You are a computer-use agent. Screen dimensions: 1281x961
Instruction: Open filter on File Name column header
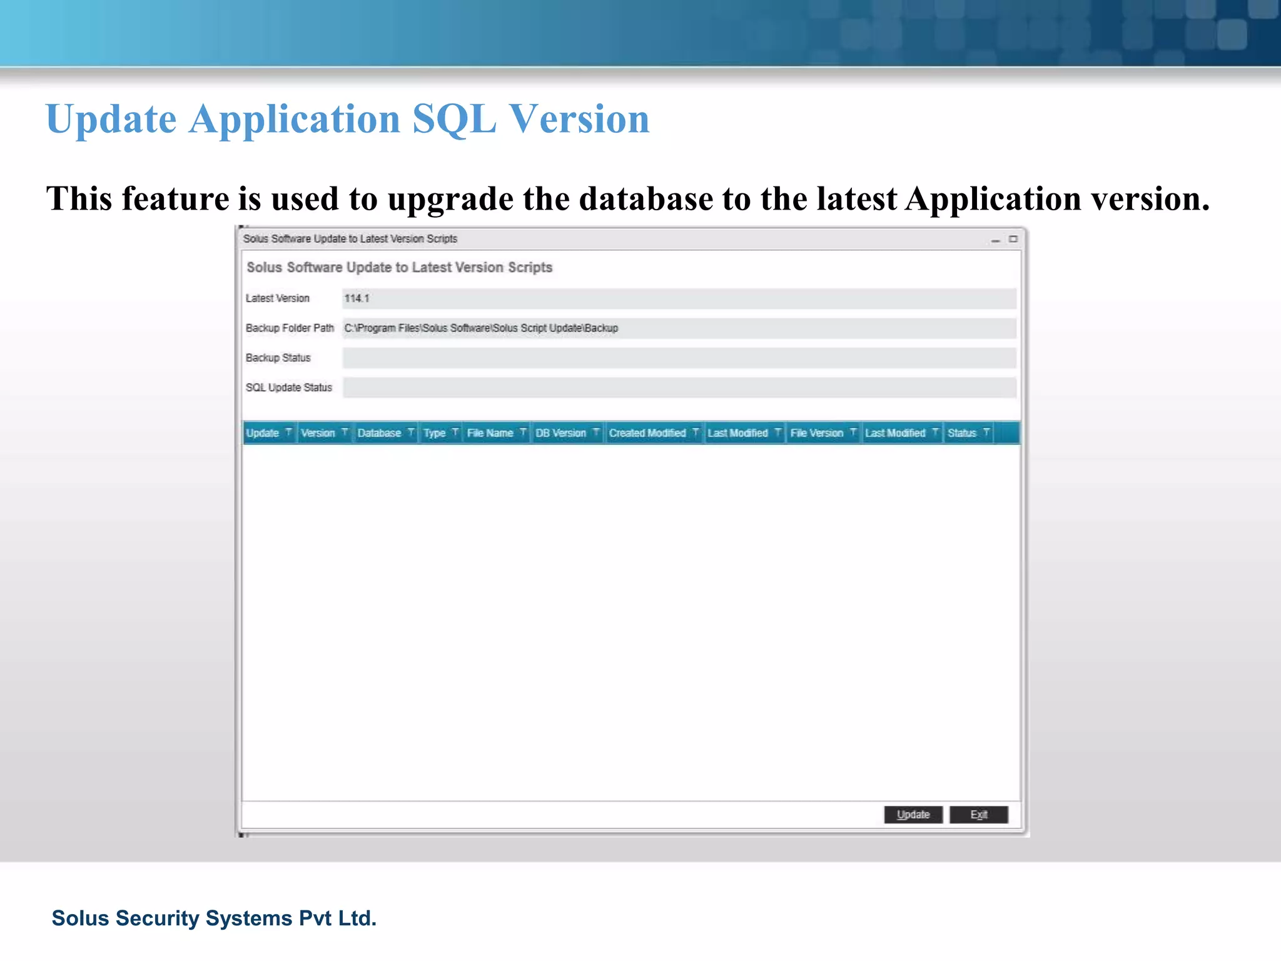[523, 432]
